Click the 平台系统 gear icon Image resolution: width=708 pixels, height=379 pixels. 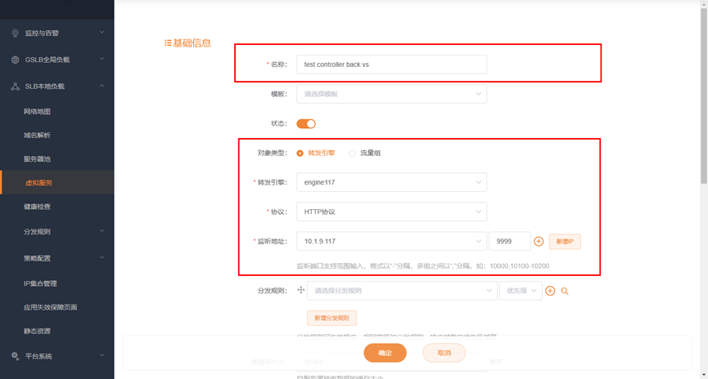point(15,356)
